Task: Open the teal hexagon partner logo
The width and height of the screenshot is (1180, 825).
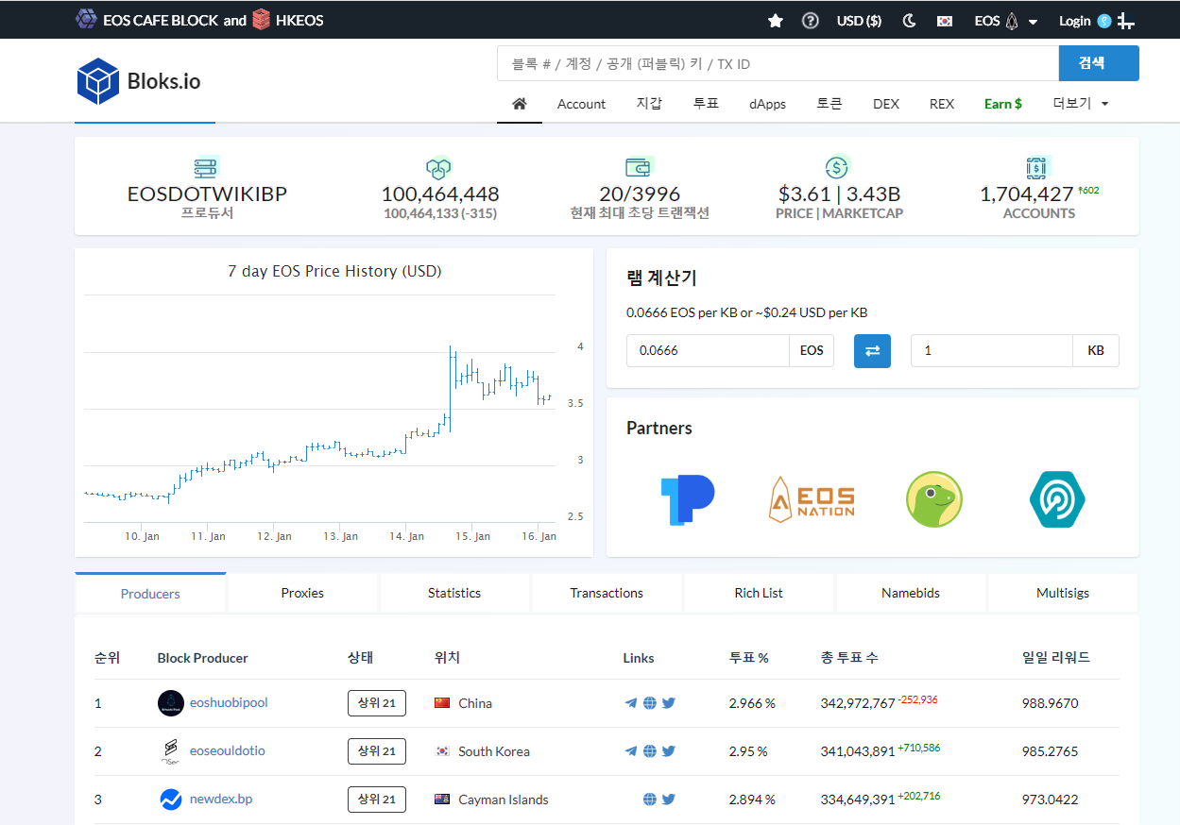Action: coord(1056,499)
